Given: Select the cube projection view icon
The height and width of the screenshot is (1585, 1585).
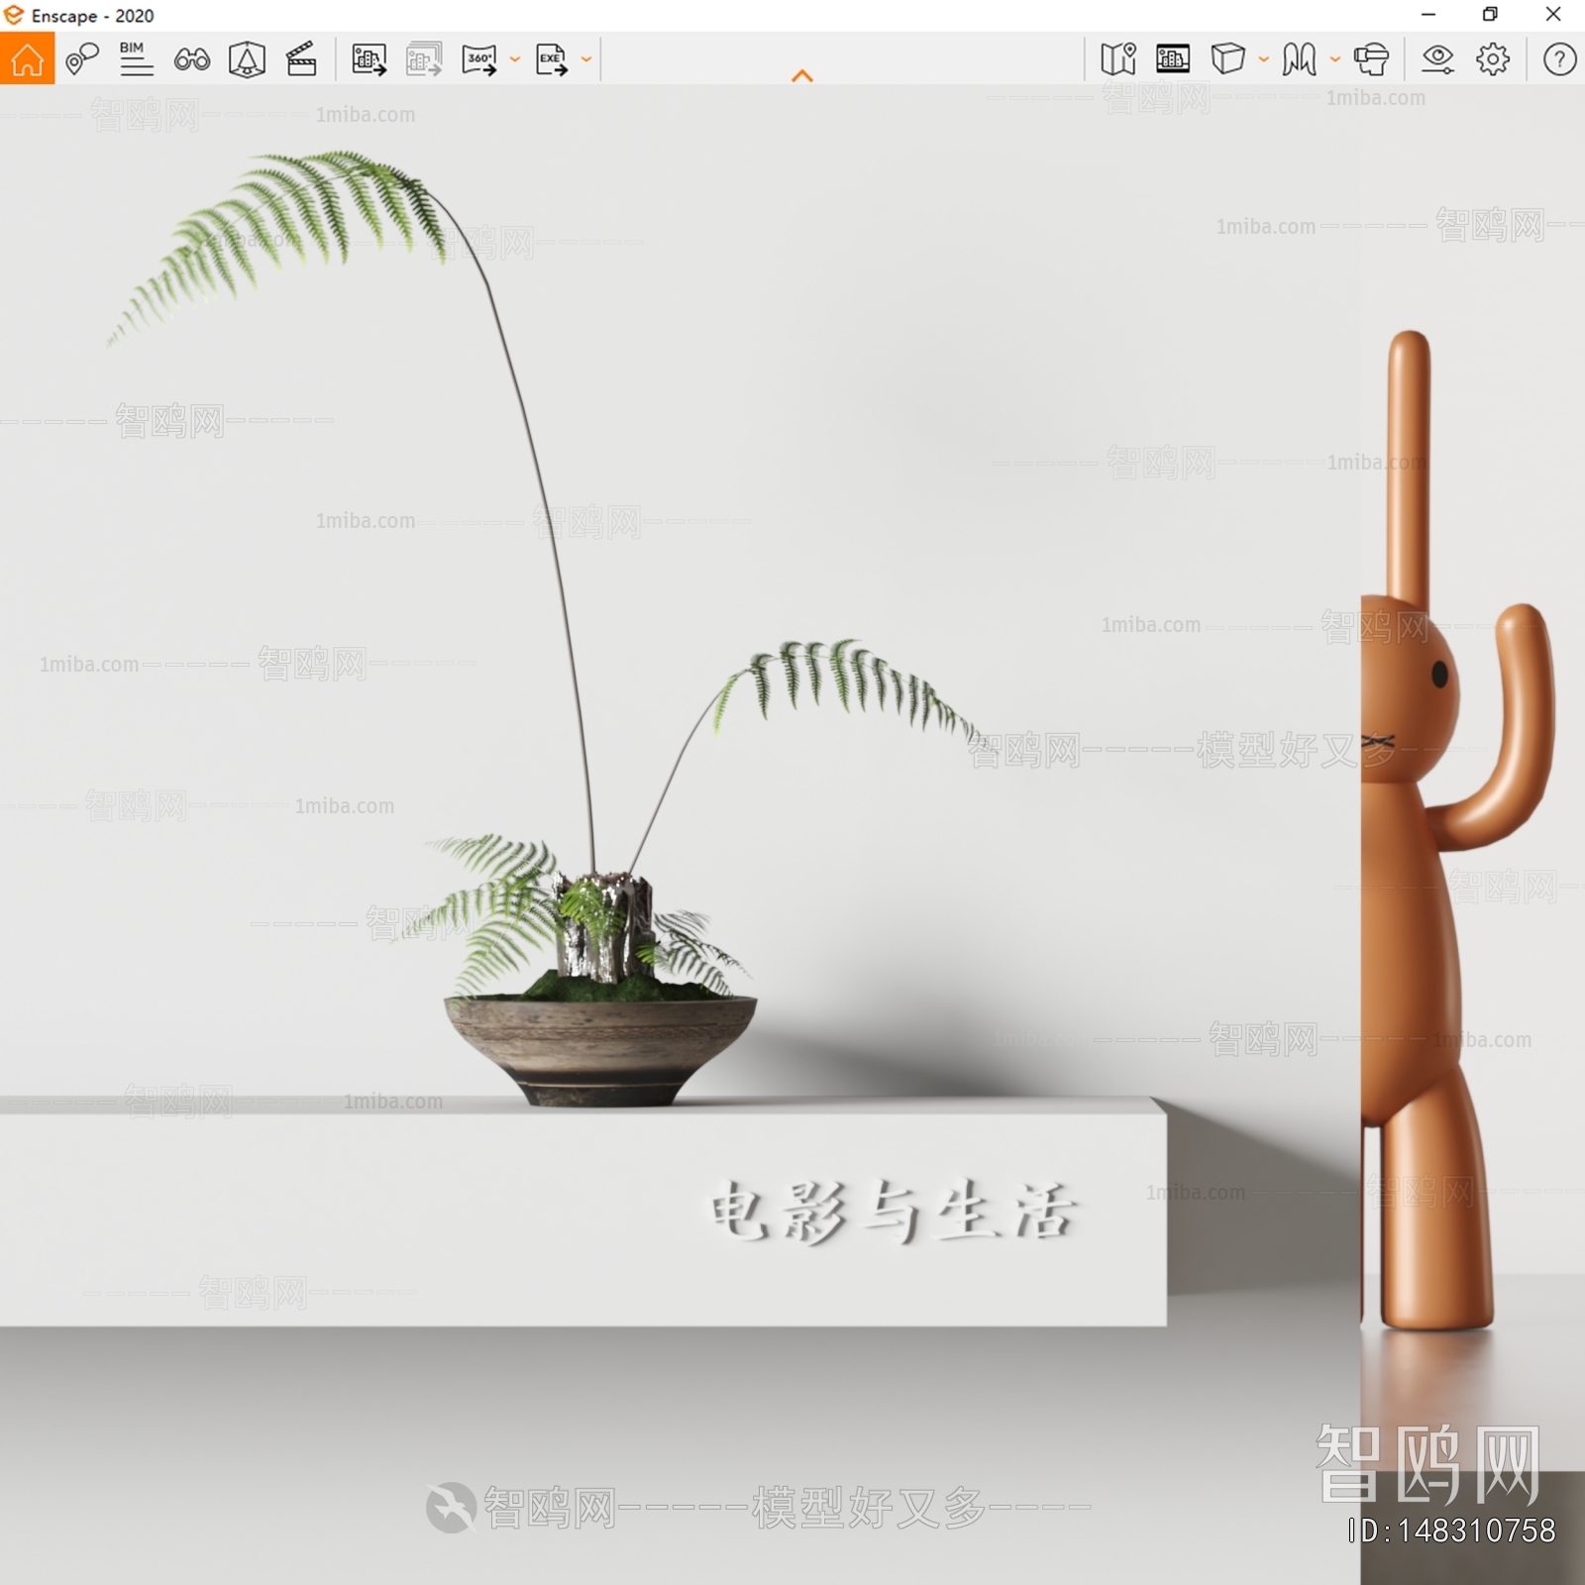Looking at the screenshot, I should (1228, 59).
